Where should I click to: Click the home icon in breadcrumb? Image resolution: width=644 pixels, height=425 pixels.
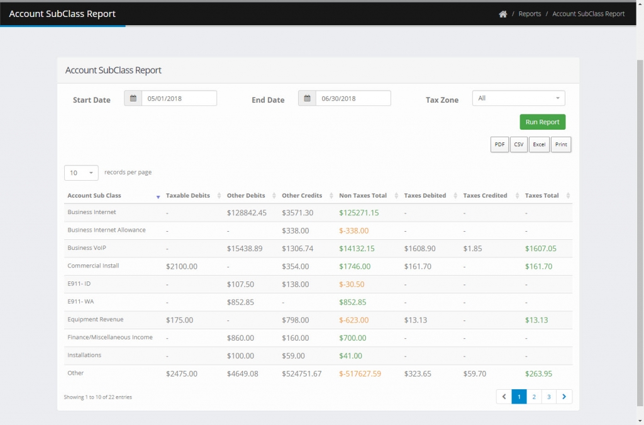[x=502, y=14]
